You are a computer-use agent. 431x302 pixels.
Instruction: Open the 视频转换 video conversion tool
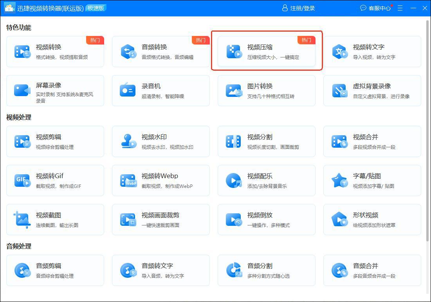pos(55,52)
